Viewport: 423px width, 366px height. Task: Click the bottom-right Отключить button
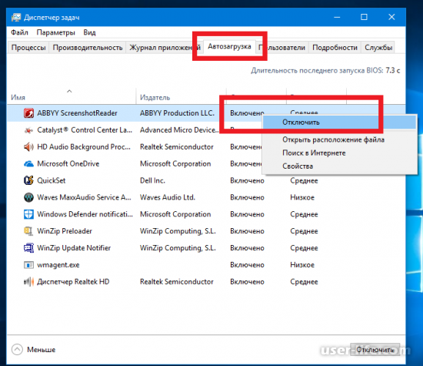click(375, 350)
